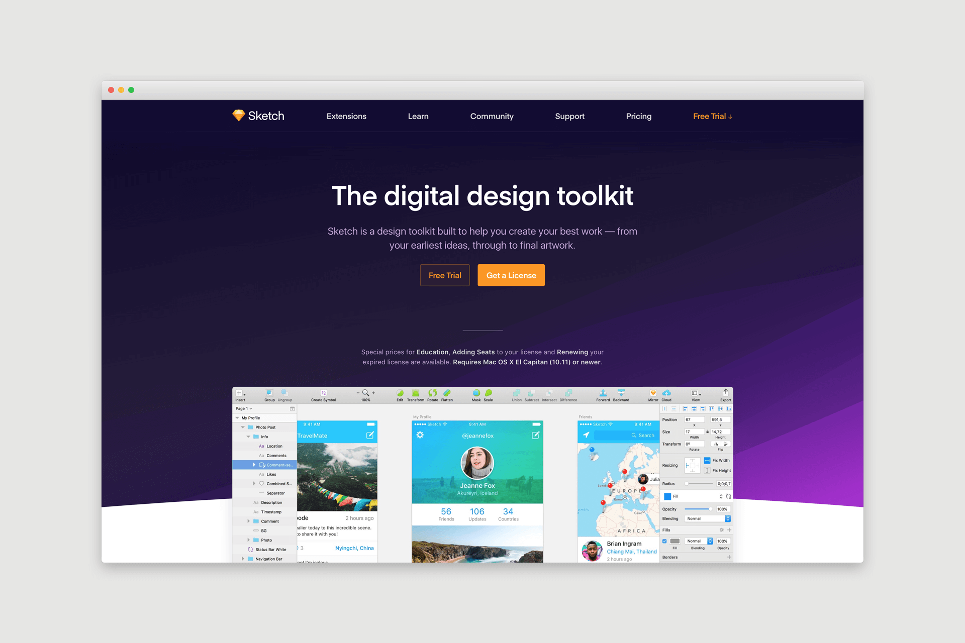Click the Community navigation tab

(492, 116)
